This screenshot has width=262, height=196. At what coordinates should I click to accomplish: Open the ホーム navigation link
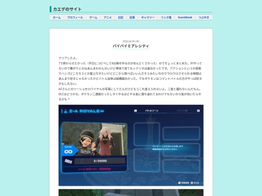click(x=57, y=17)
